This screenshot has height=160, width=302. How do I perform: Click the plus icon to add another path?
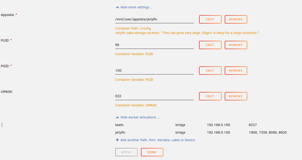coord(117,140)
